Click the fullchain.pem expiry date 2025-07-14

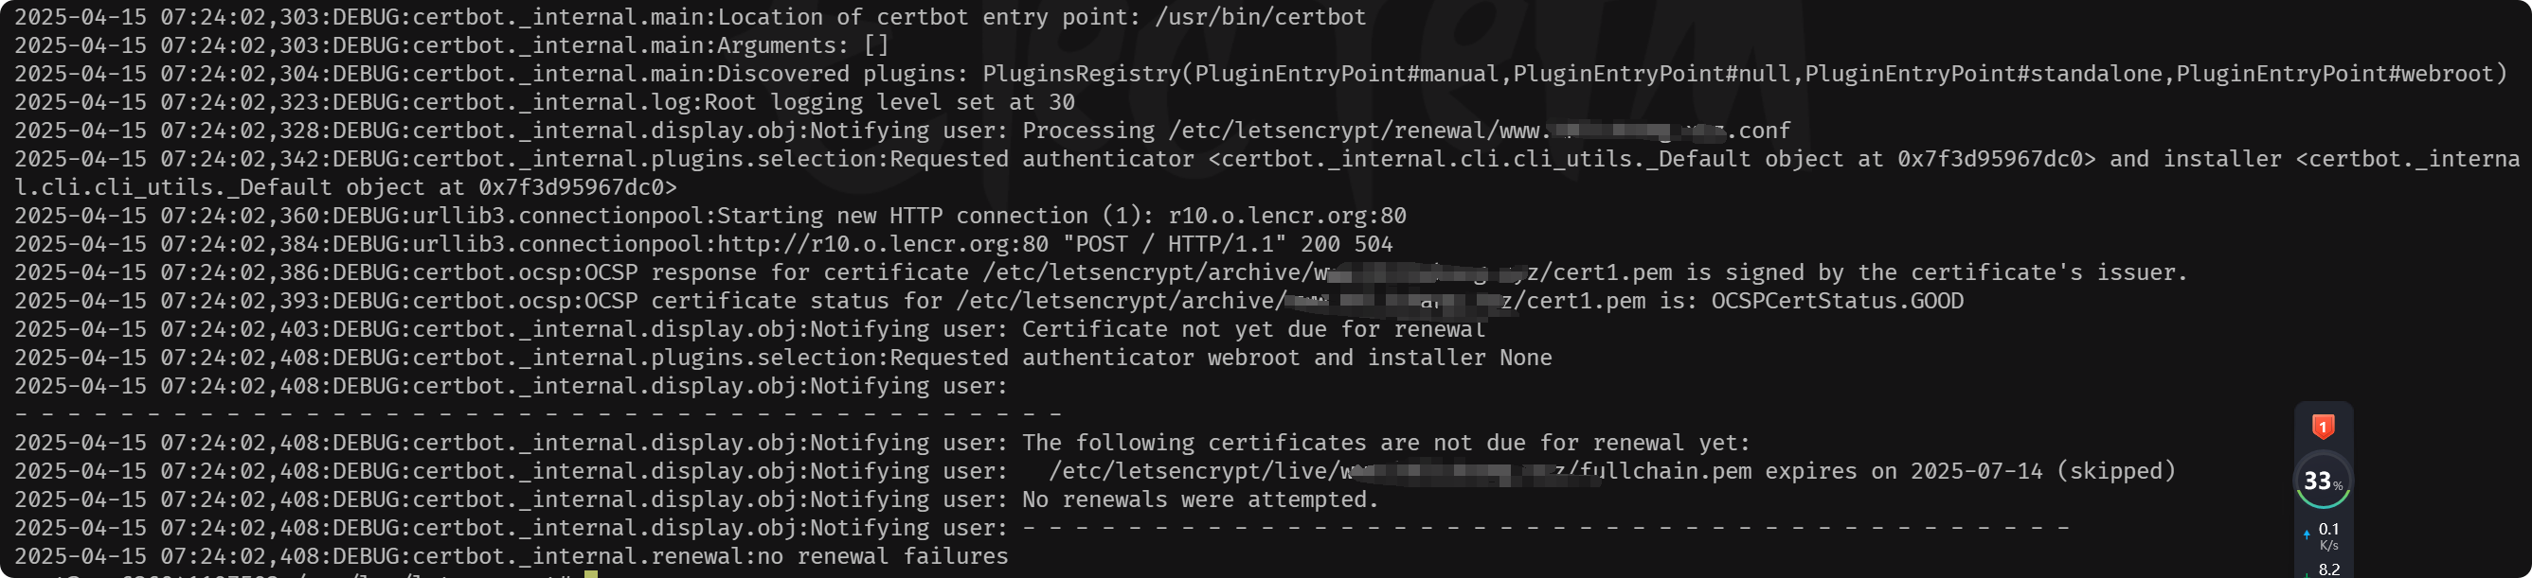coord(1976,471)
